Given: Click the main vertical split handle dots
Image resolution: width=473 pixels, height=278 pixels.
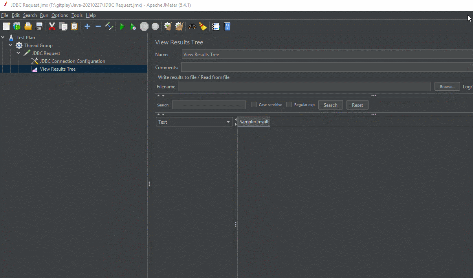Looking at the screenshot, I should pos(149,184).
